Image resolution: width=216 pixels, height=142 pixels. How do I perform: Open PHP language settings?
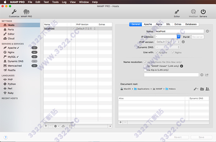tap(10, 80)
